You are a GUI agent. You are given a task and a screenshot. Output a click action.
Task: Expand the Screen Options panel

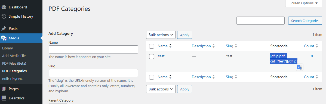pos(304,3)
